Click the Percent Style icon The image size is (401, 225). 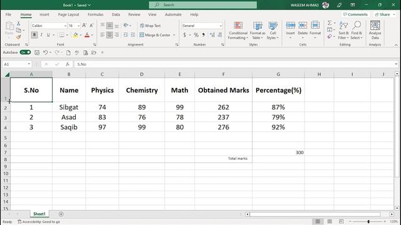coord(196,35)
